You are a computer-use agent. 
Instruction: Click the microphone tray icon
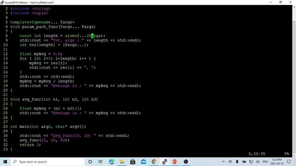(x=237, y=162)
